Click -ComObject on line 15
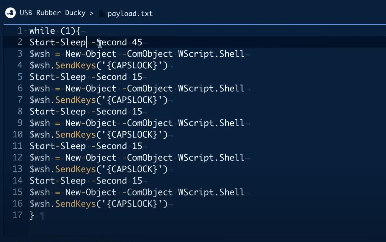The width and height of the screenshot is (386, 242). [147, 192]
